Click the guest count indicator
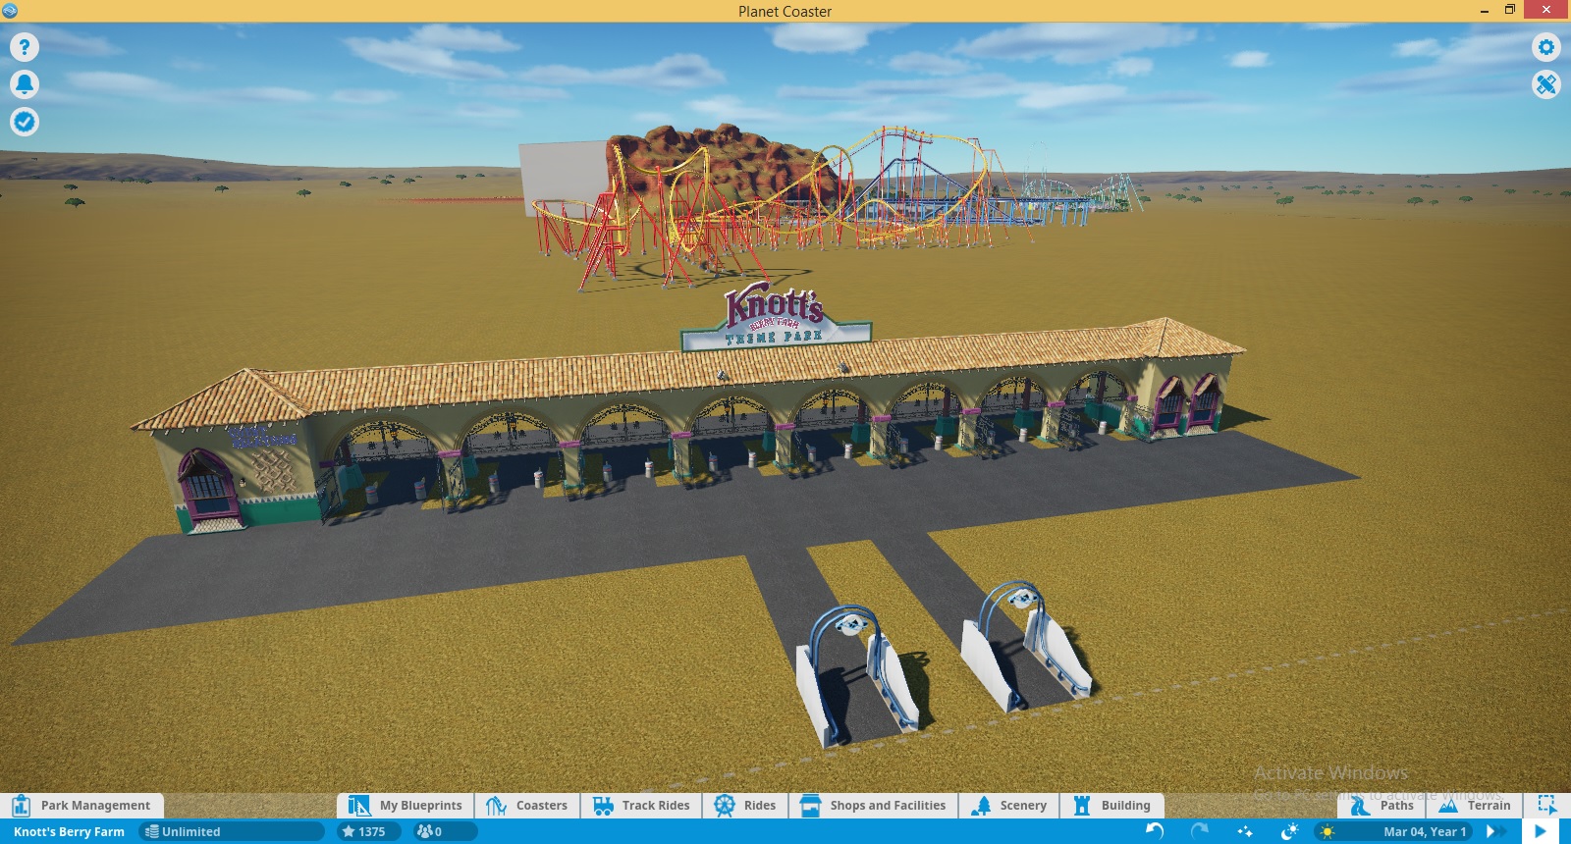Screen dimensions: 1571x844 coord(443,831)
